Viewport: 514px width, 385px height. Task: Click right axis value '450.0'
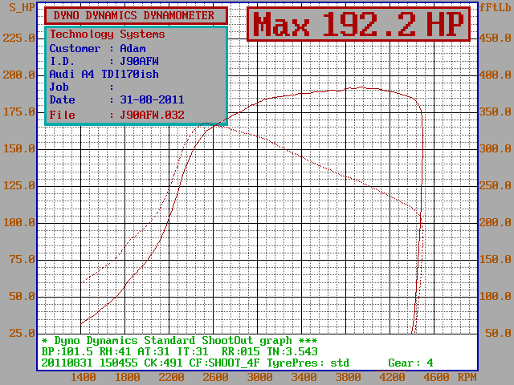click(x=495, y=38)
